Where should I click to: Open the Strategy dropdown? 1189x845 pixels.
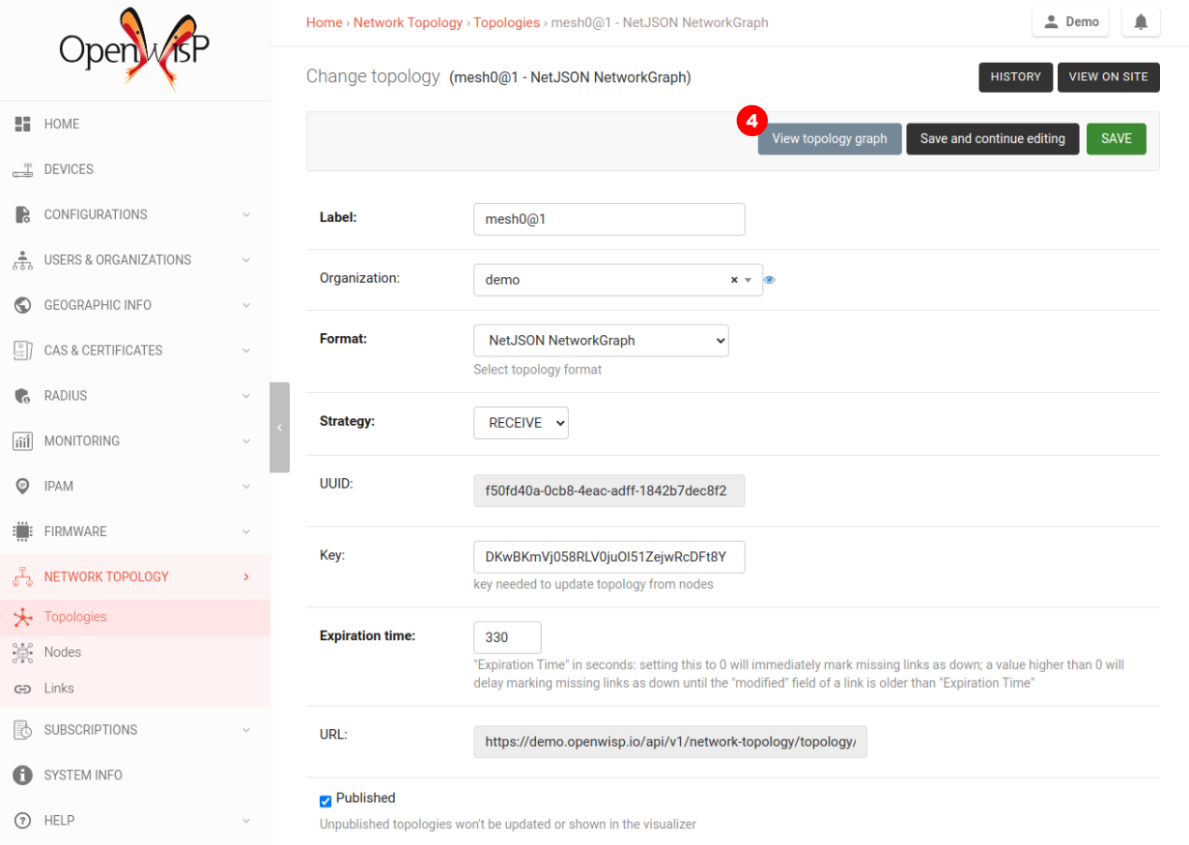pos(521,423)
